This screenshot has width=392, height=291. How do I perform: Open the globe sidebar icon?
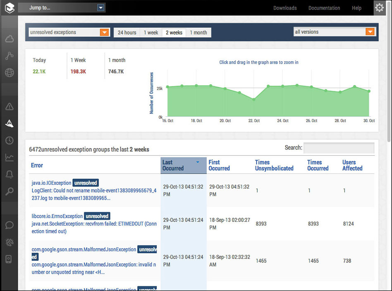coord(10,72)
